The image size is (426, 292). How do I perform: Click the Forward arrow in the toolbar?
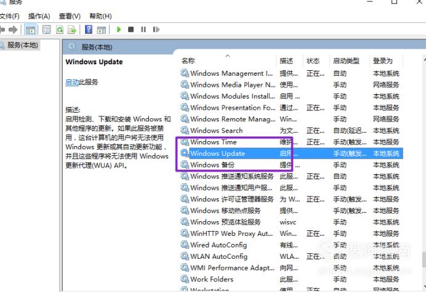13,30
